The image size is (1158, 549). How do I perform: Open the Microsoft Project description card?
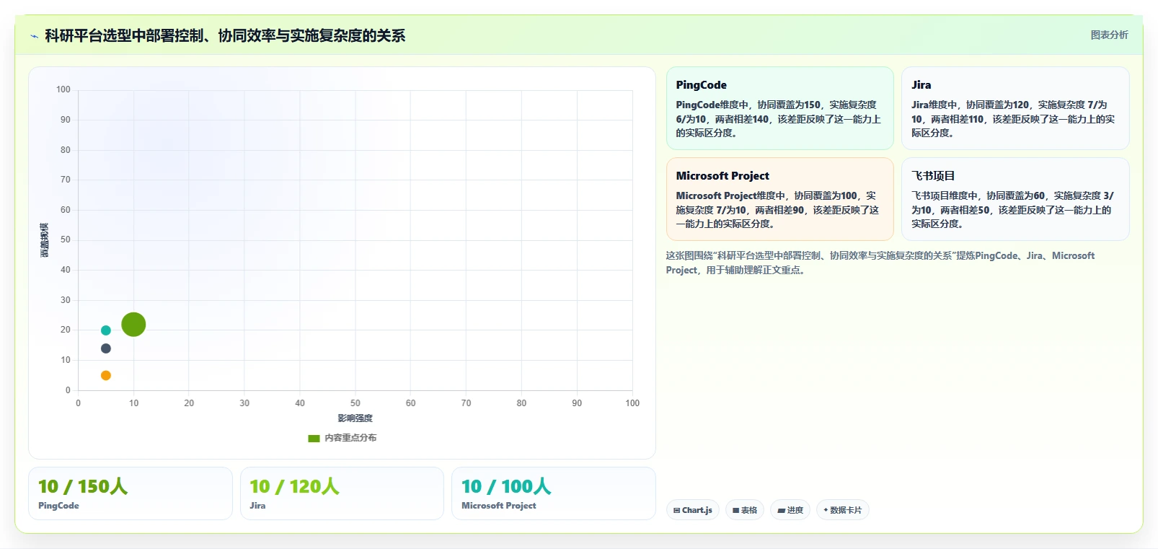coord(779,199)
